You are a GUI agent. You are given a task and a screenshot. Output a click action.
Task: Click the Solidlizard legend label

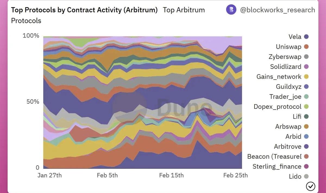click(286, 67)
